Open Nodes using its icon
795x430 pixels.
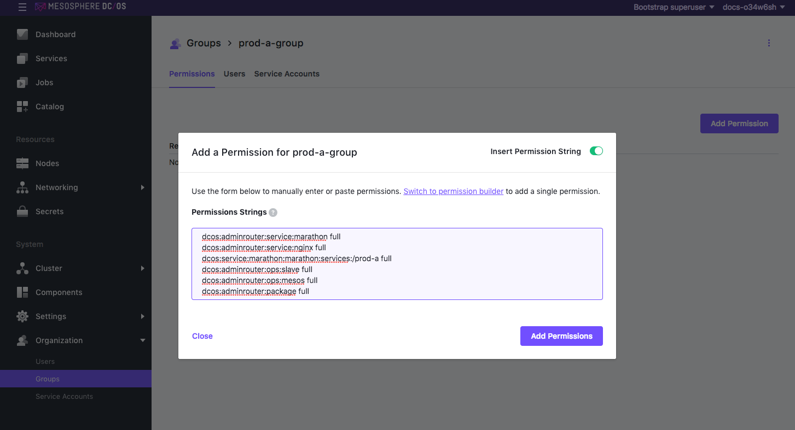[22, 163]
